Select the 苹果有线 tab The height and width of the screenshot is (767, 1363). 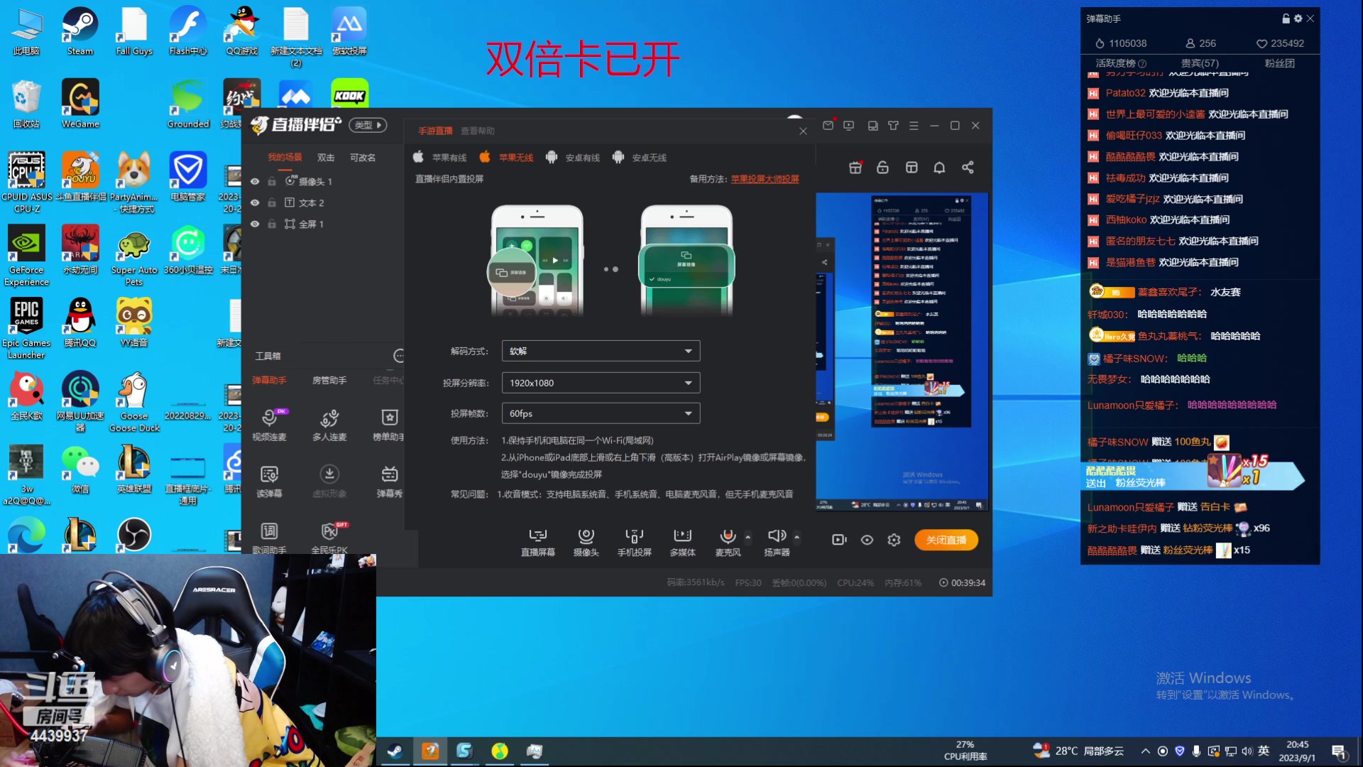coord(440,157)
